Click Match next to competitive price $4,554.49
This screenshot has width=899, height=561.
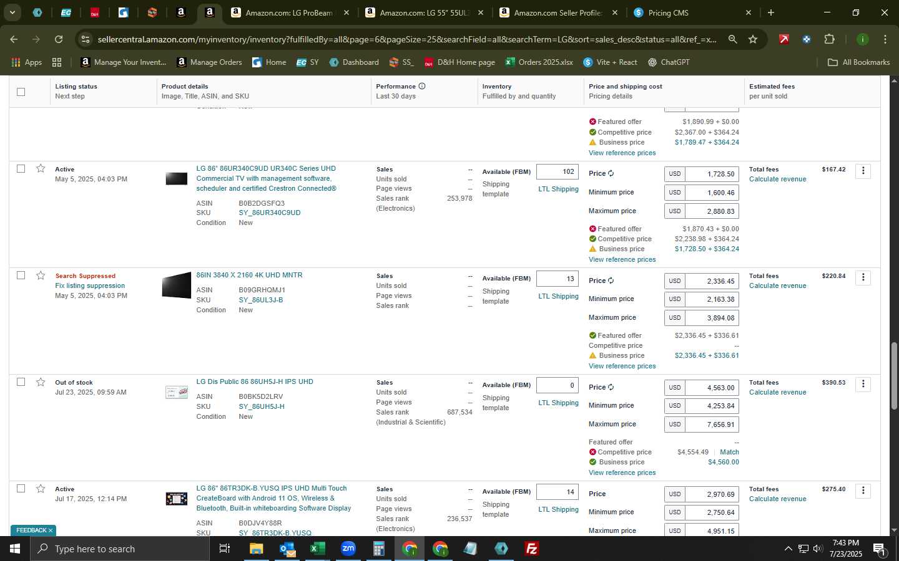729,452
